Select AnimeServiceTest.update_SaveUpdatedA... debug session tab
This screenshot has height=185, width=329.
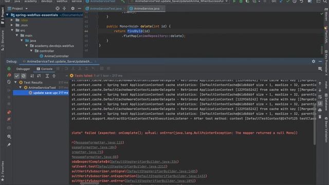point(60,62)
